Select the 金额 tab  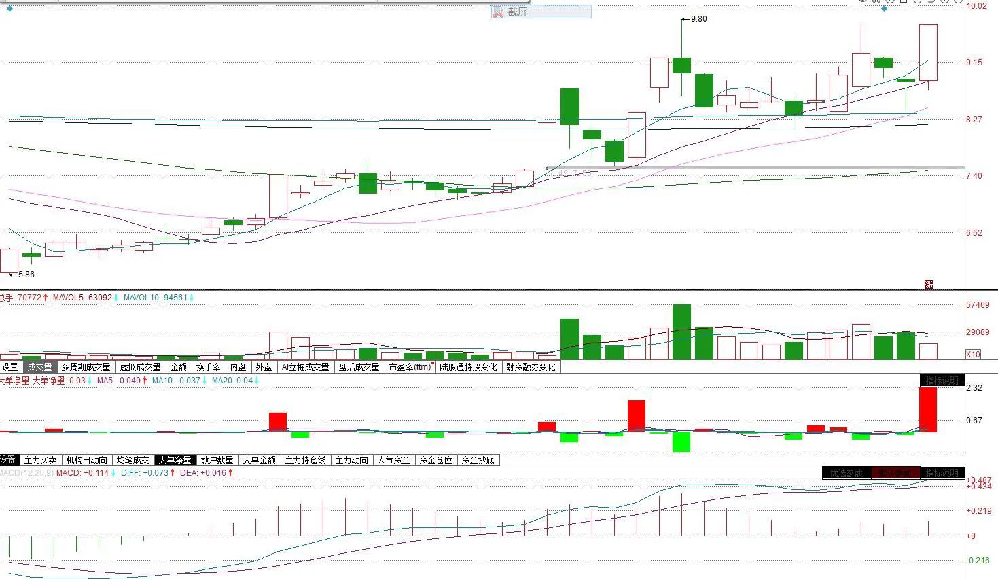(x=179, y=367)
